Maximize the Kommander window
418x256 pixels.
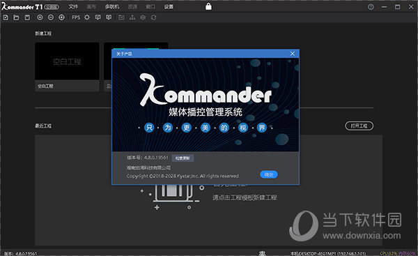tap(398, 7)
